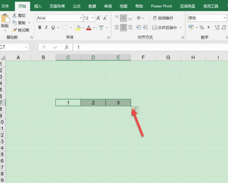
Task: Apply red font color A
Action: pos(89,27)
